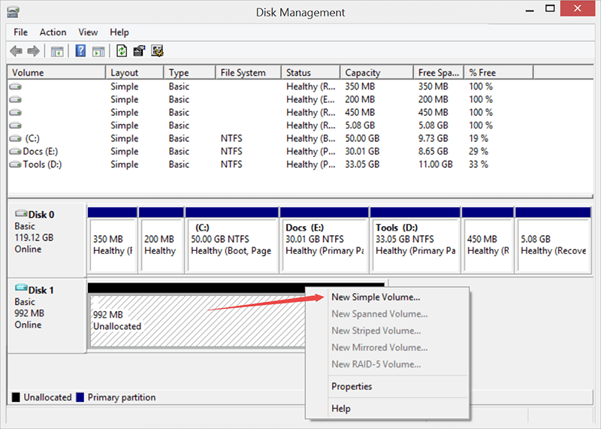Open the File menu

tap(20, 32)
